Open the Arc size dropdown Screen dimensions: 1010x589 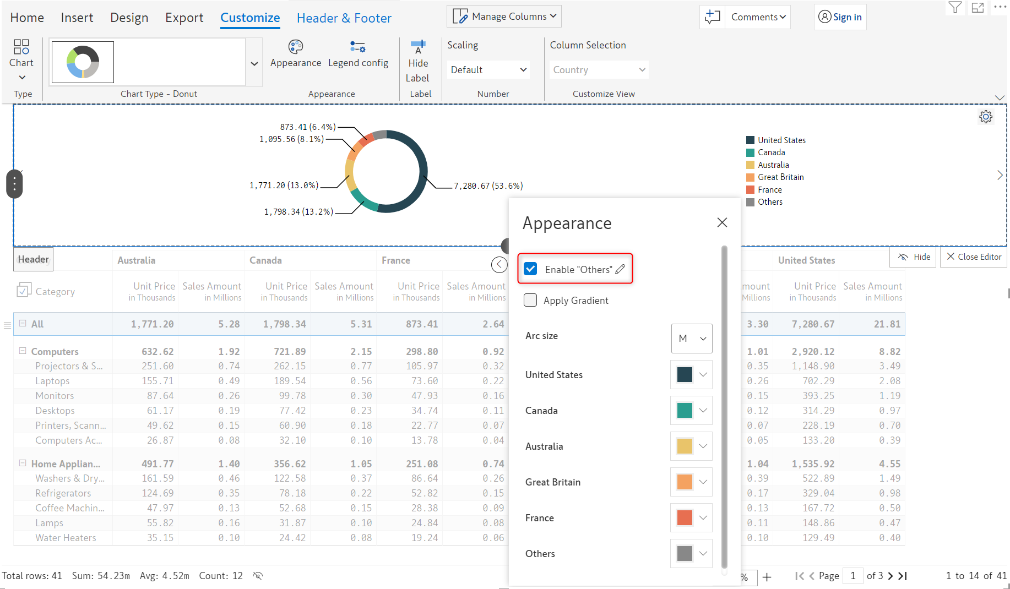pos(691,339)
